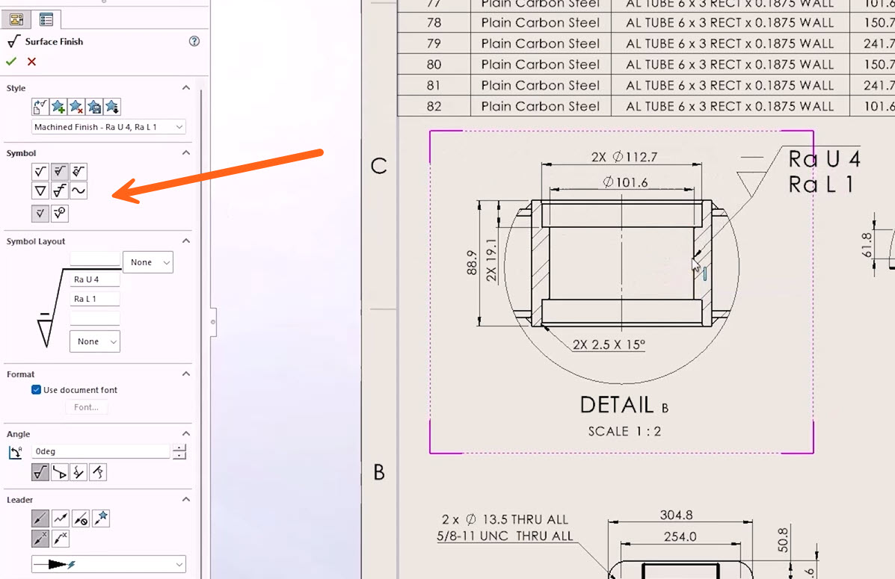Viewport: 895px width, 579px height.
Task: Click the disabled Font... button
Action: 86,407
